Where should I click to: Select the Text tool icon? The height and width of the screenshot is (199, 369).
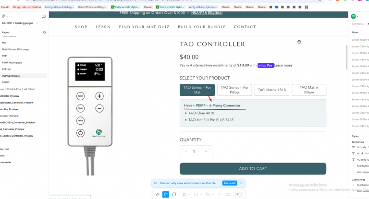(220, 194)
